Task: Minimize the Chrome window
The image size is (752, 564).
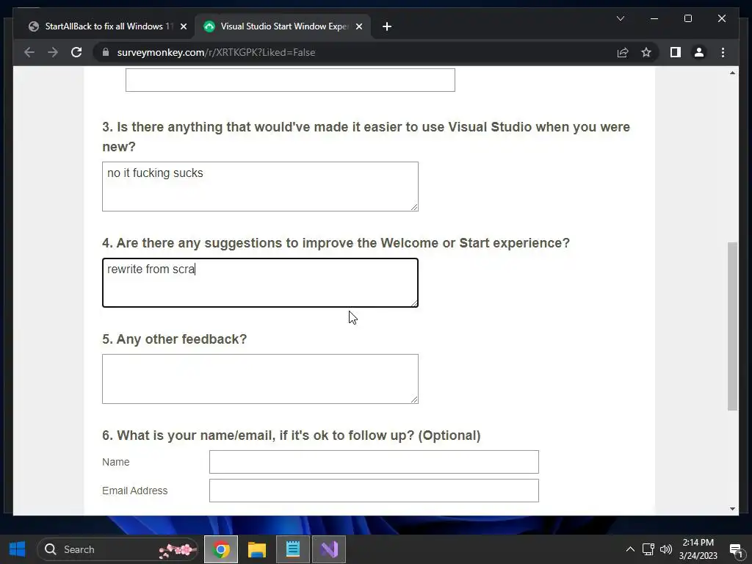Action: tap(654, 18)
